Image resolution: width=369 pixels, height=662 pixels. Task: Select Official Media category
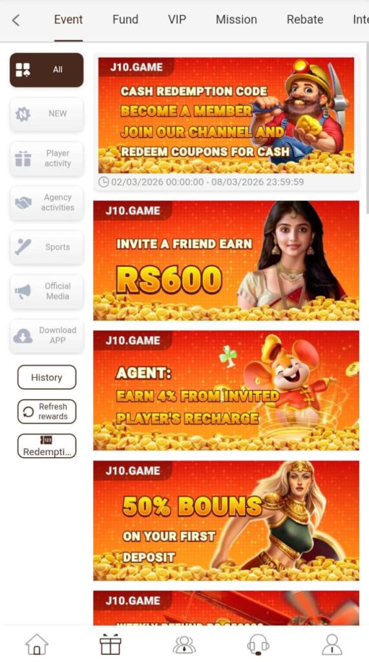47,292
